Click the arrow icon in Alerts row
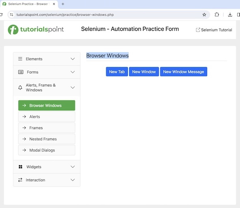This screenshot has width=240, height=208. pyautogui.click(x=24, y=117)
